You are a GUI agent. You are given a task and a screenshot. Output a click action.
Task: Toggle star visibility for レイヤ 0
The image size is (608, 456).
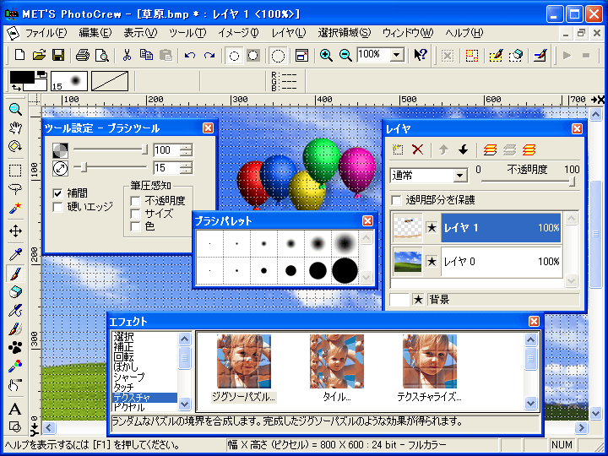tap(432, 261)
